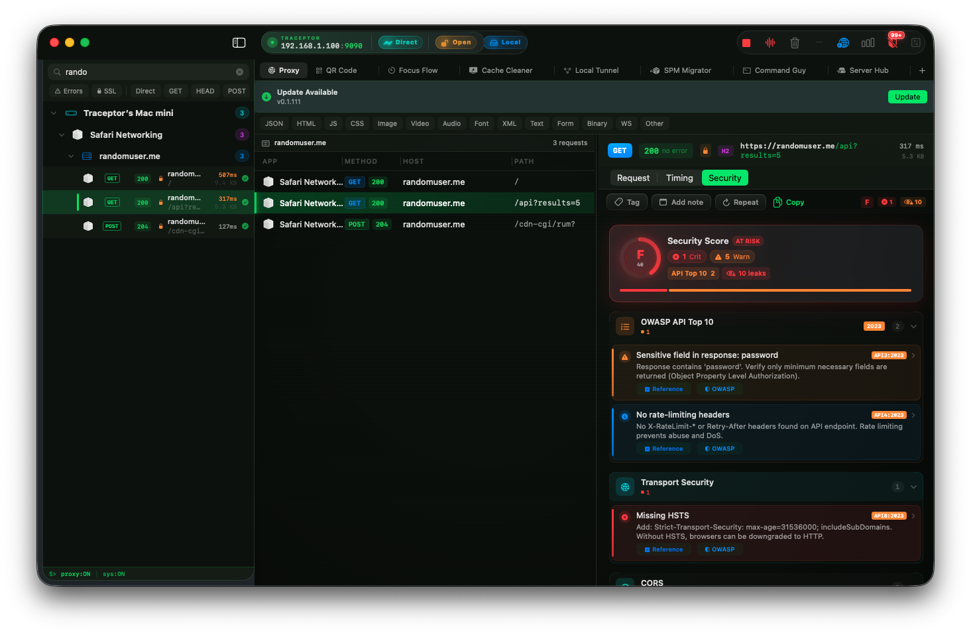Stop recording with the red square icon

pyautogui.click(x=746, y=43)
